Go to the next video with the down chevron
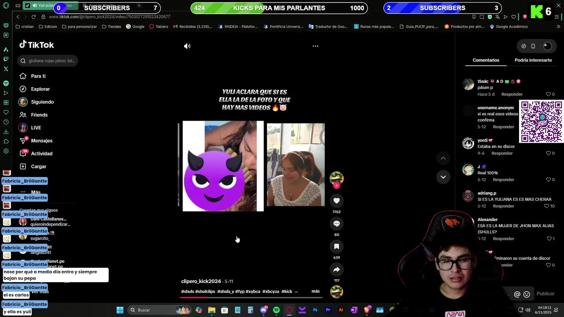564x317 pixels. pos(443,177)
